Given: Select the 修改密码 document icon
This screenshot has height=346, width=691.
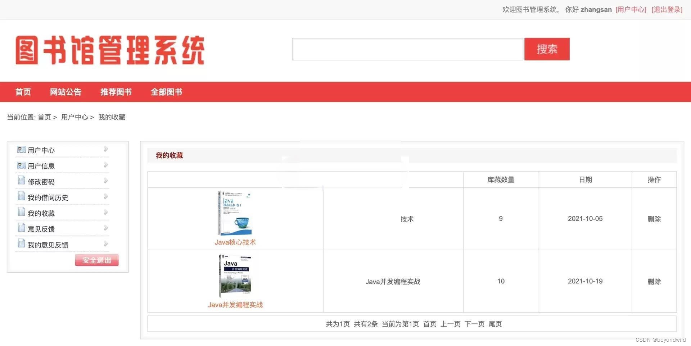Looking at the screenshot, I should (21, 181).
